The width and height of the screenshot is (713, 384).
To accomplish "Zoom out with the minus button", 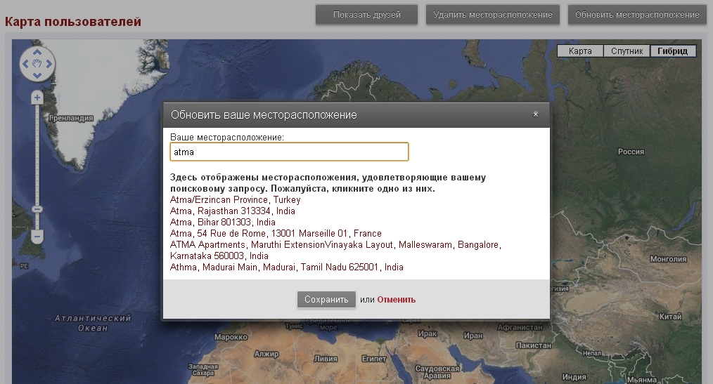I will pyautogui.click(x=37, y=236).
